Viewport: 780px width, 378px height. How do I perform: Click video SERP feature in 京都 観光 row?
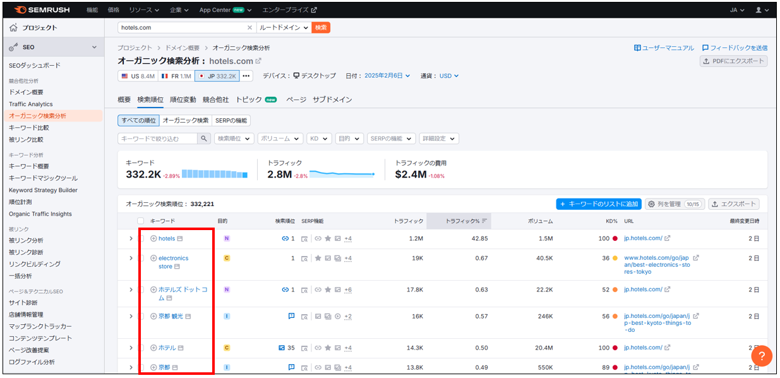tap(337, 317)
